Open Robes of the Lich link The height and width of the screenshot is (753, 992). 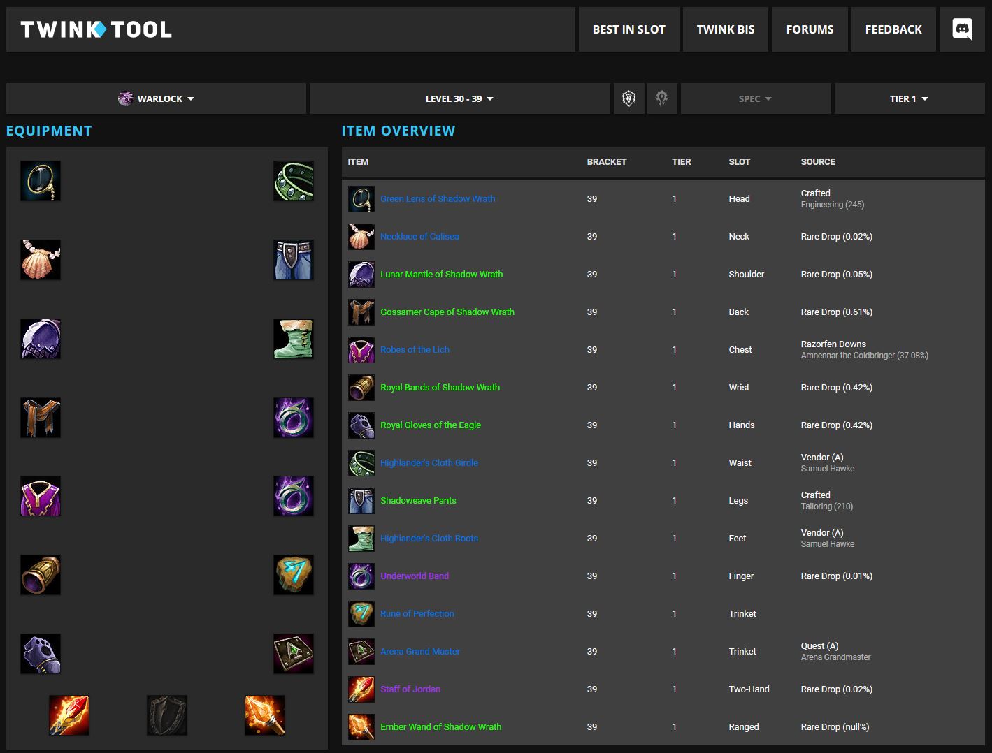[x=415, y=350]
